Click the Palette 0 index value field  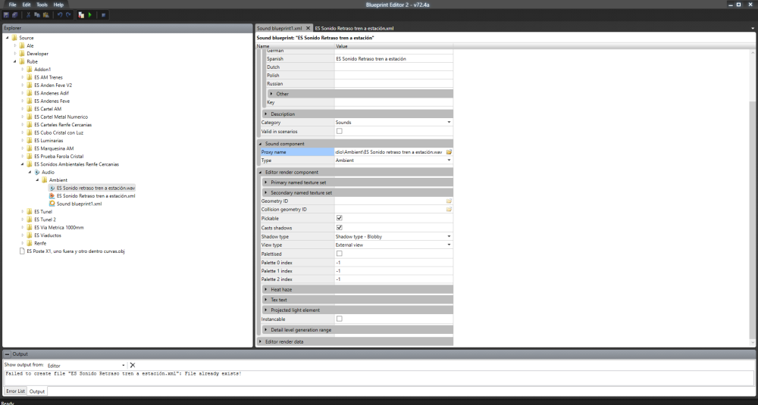tap(393, 262)
